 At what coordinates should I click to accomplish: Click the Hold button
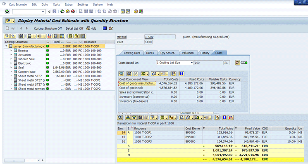click(x=91, y=28)
